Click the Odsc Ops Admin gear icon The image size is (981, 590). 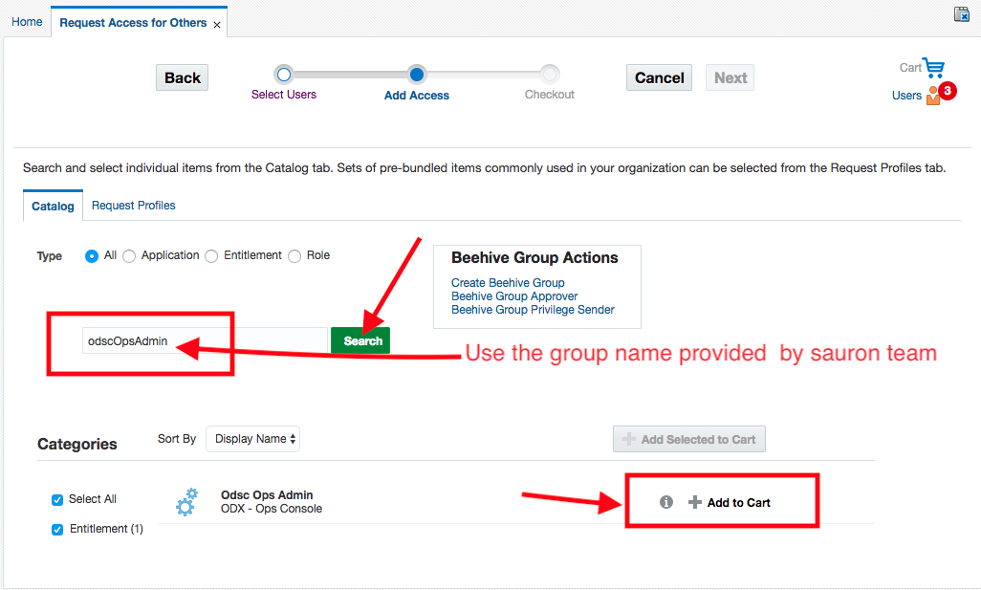(187, 502)
